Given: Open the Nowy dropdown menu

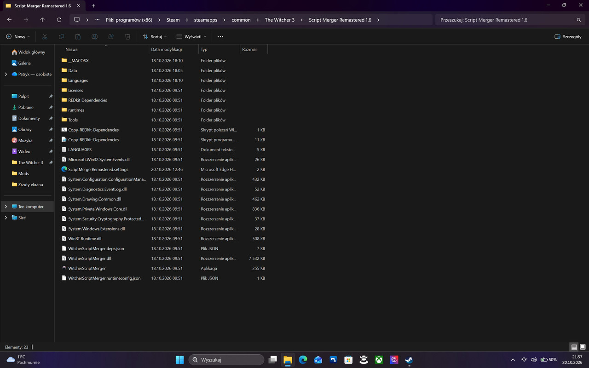Looking at the screenshot, I should pyautogui.click(x=18, y=36).
